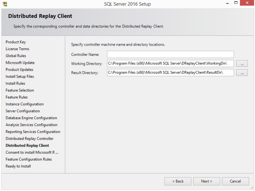The width and height of the screenshot is (255, 191).
Task: Select the Feature Selection step
Action: click(x=20, y=90)
